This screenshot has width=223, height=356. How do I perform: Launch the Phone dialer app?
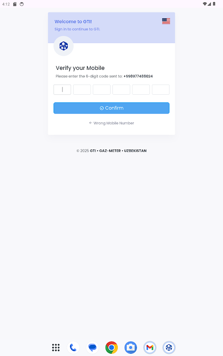click(73, 348)
